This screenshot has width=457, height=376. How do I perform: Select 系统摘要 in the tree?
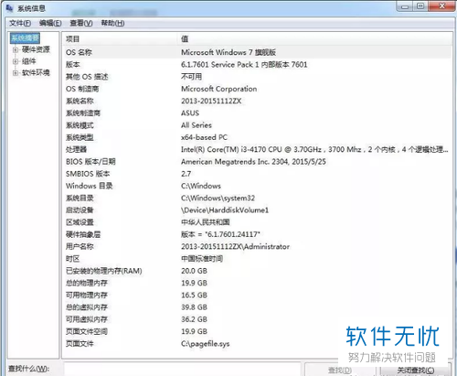coord(25,38)
